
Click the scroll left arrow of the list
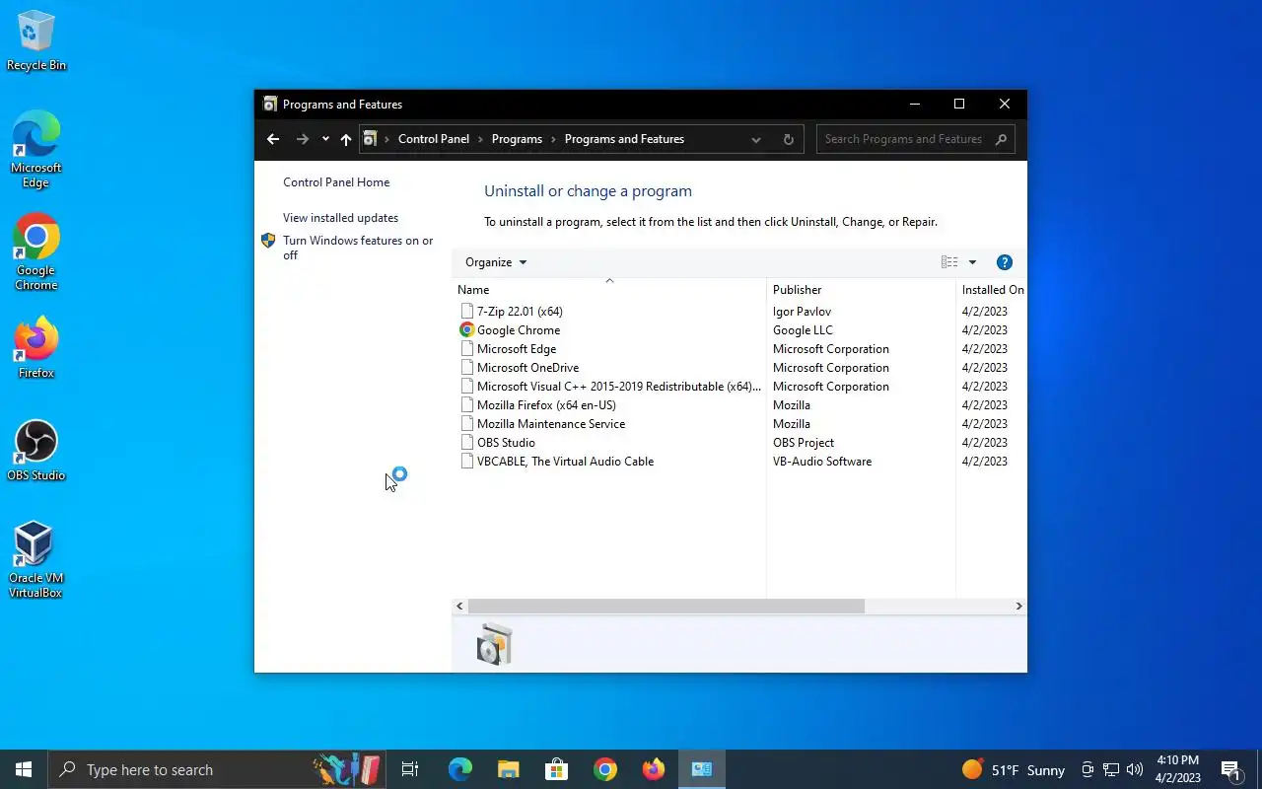coord(459,607)
